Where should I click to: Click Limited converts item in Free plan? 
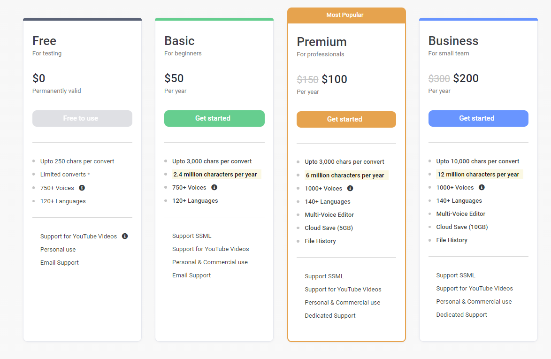click(63, 174)
